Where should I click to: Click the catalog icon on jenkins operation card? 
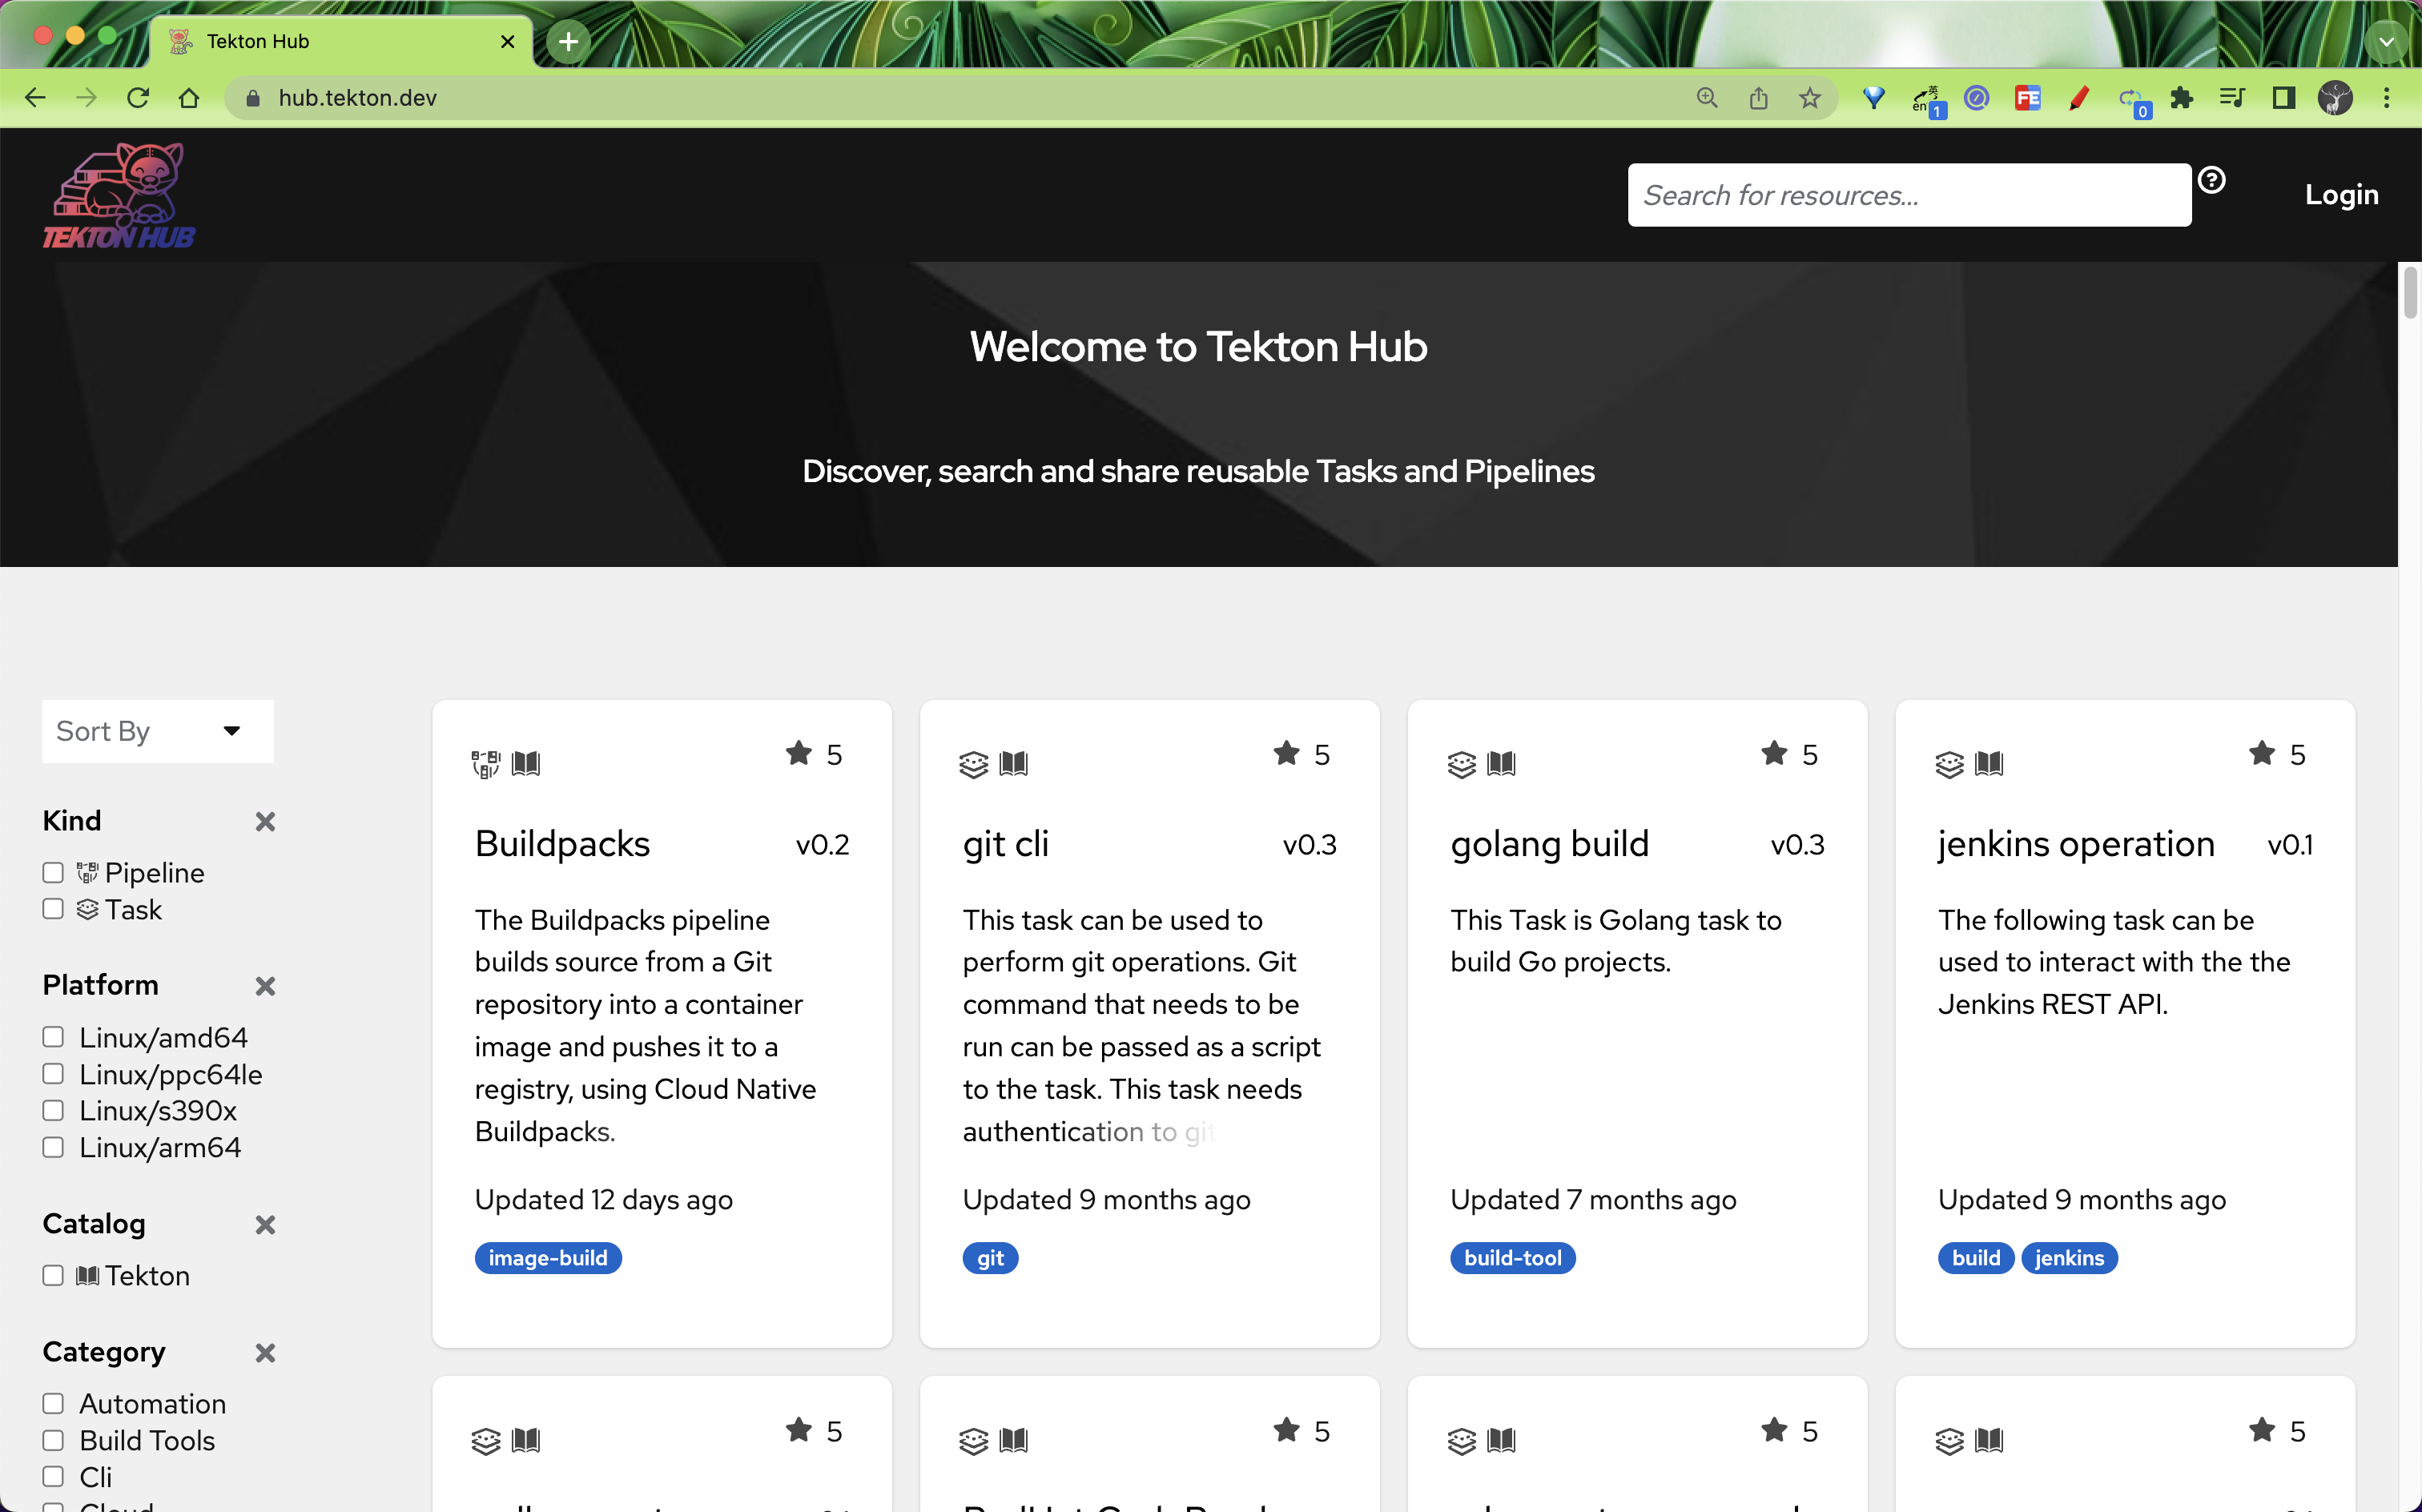1990,764
